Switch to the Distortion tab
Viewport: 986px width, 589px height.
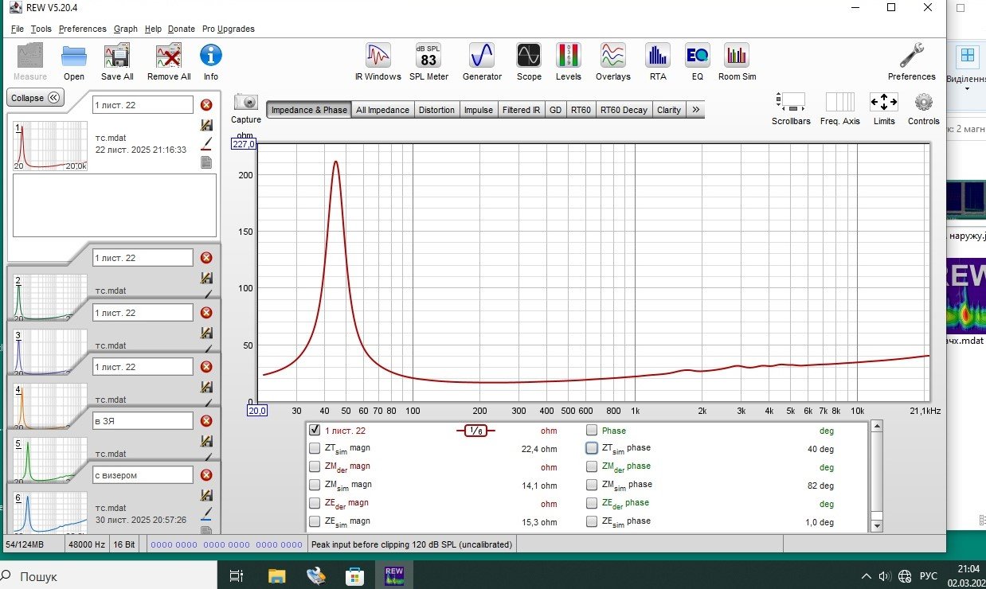coord(436,110)
